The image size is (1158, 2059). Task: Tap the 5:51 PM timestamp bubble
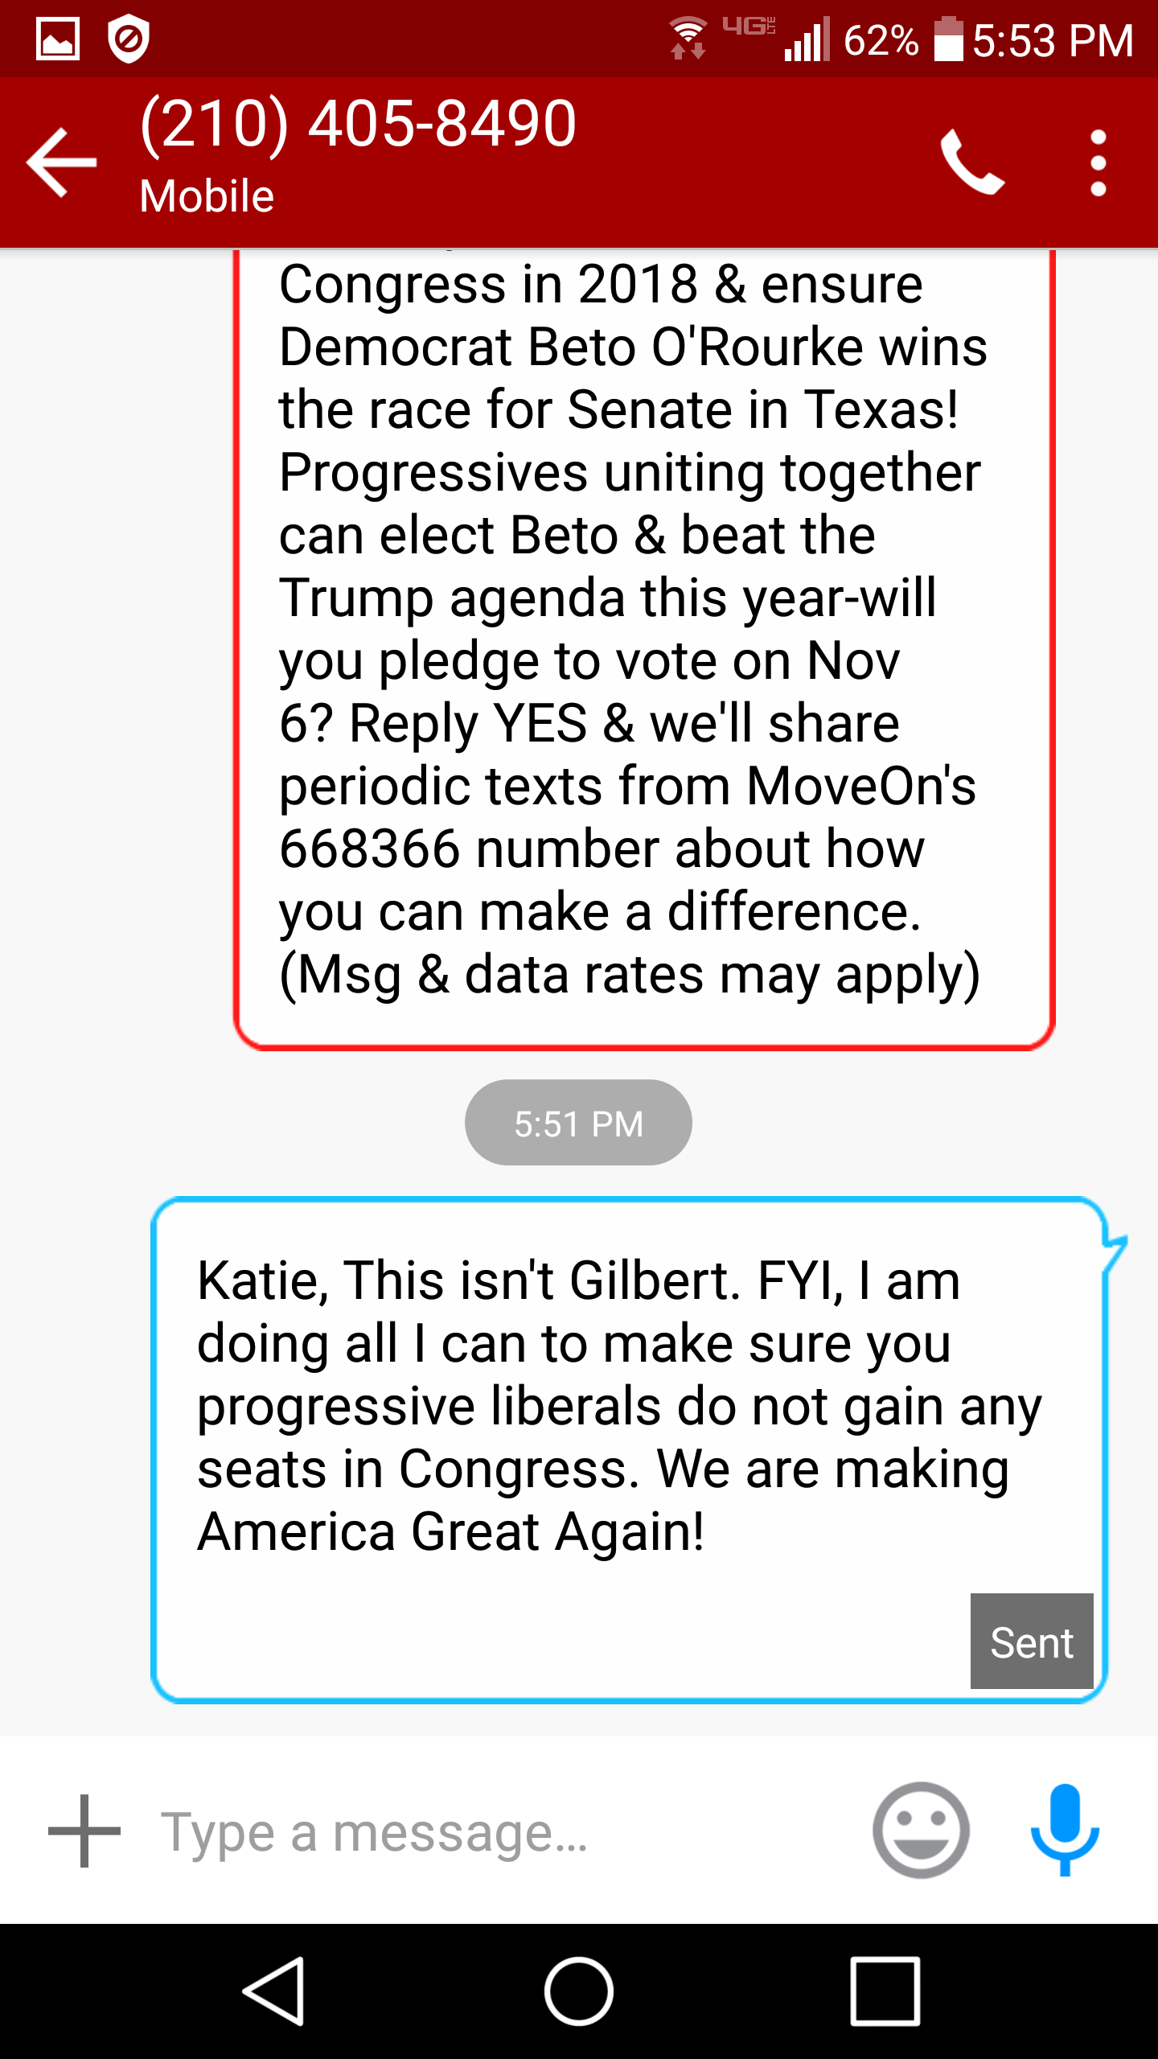[x=578, y=1124]
